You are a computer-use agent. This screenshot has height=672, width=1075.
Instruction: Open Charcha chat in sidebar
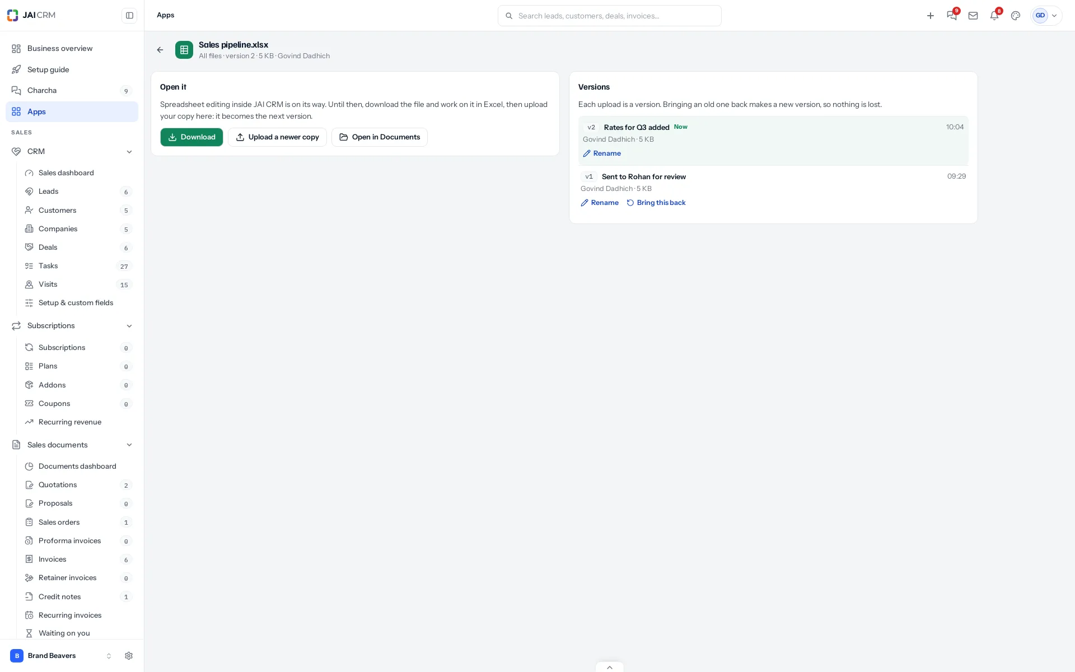[x=72, y=91]
